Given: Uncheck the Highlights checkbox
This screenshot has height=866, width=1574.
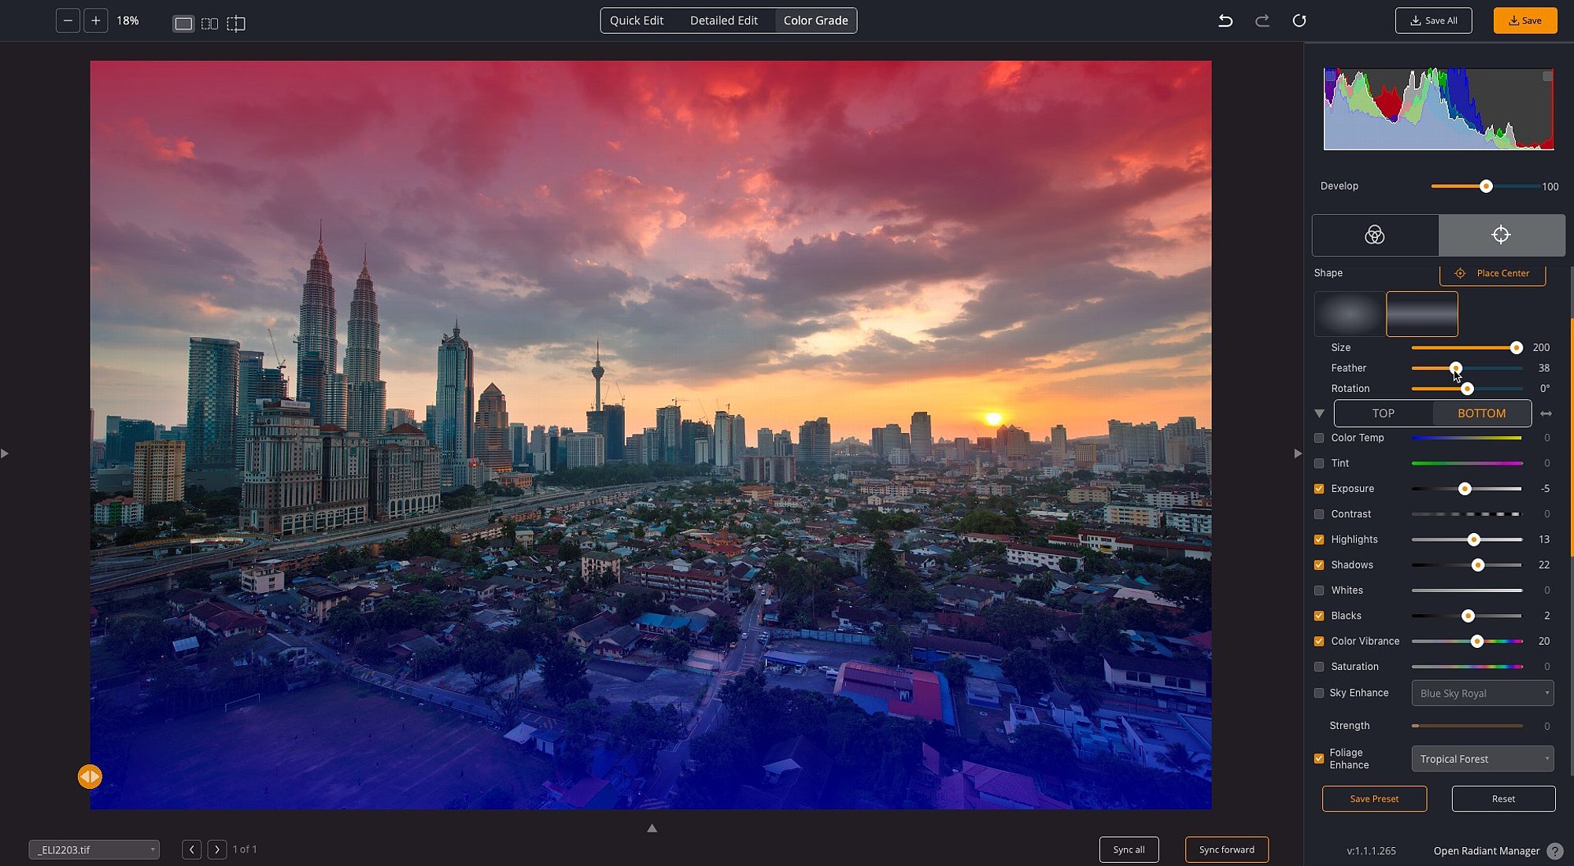Looking at the screenshot, I should (x=1319, y=540).
